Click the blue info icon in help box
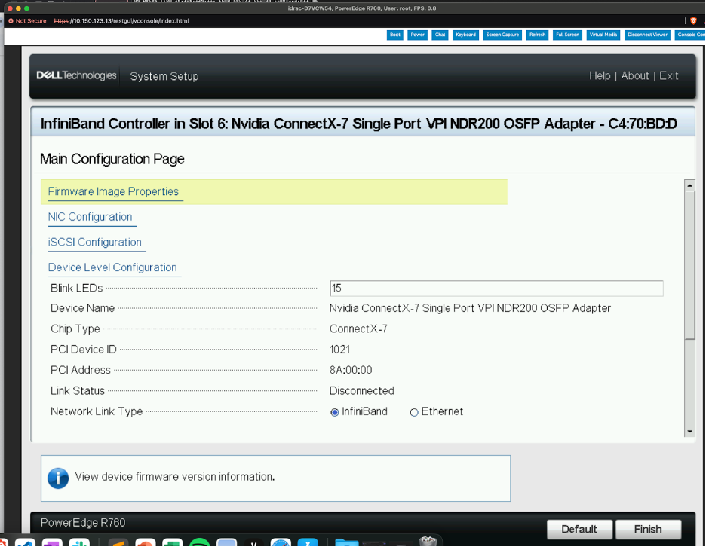Screen dimensions: 706x547 click(58, 477)
